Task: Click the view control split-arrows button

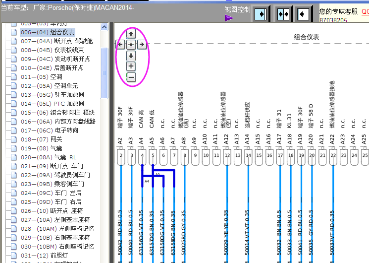Action: (x=283, y=14)
